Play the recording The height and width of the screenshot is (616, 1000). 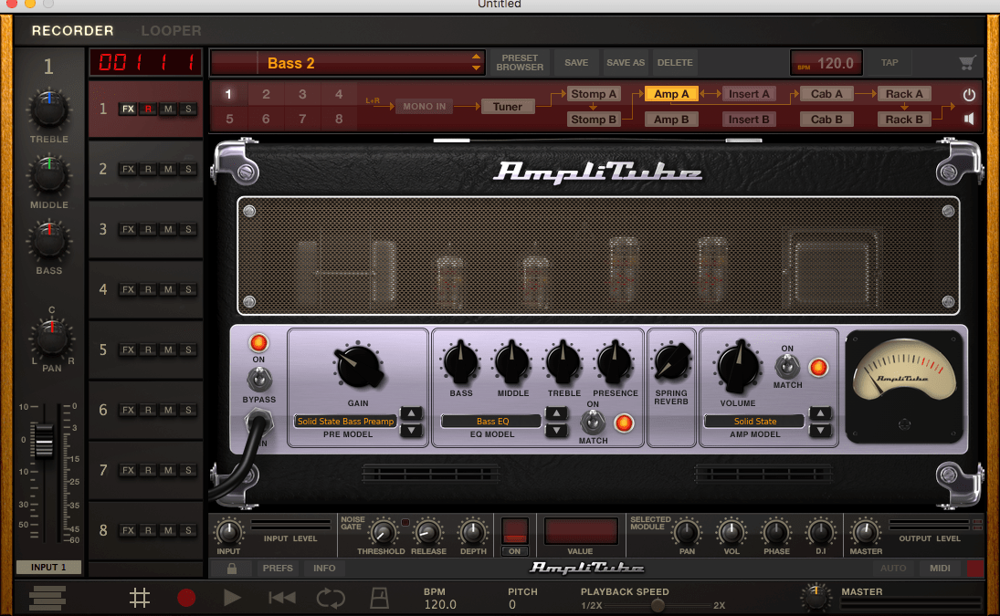[x=232, y=598]
